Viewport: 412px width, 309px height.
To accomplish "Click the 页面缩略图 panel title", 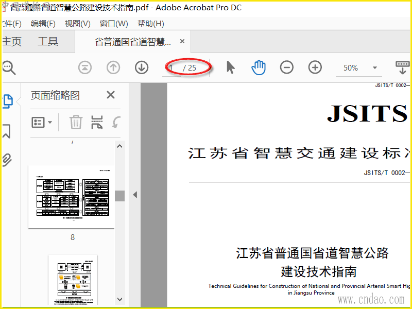I will click(x=55, y=95).
